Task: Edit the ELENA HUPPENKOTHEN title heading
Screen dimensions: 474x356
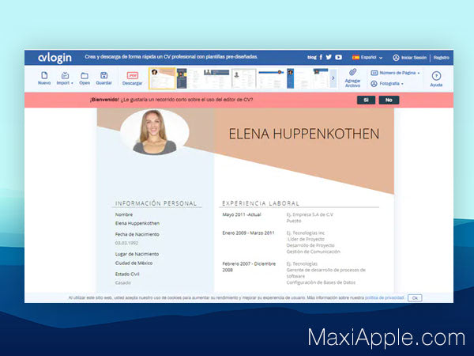Action: pos(304,134)
